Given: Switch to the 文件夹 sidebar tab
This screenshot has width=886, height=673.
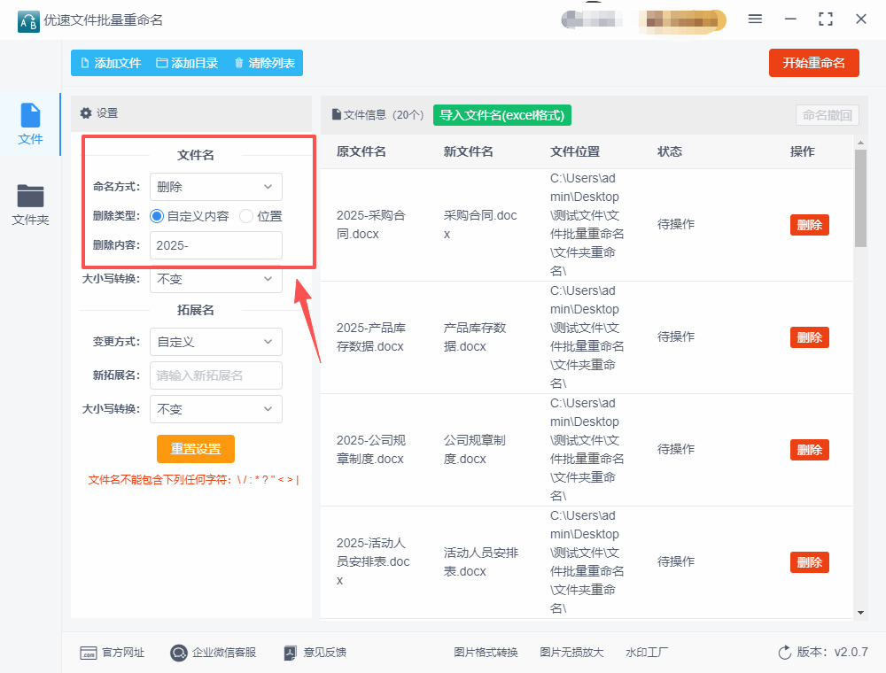Looking at the screenshot, I should [30, 205].
